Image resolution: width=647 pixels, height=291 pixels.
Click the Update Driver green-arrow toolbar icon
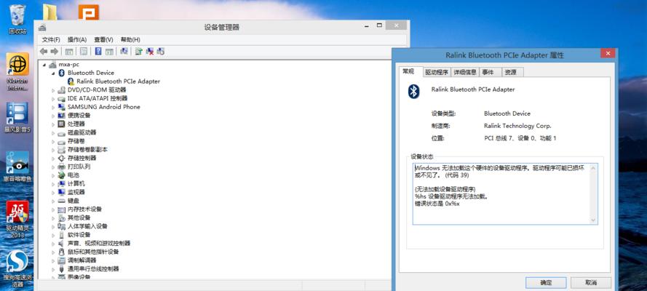tap(138, 52)
